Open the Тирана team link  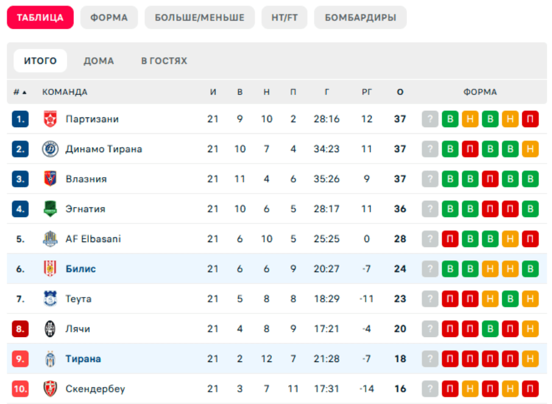pyautogui.click(x=83, y=359)
